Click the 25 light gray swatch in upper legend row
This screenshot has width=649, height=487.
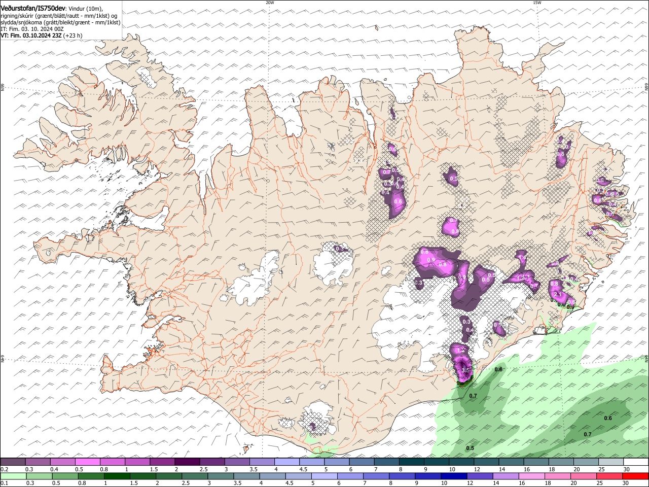611,462
